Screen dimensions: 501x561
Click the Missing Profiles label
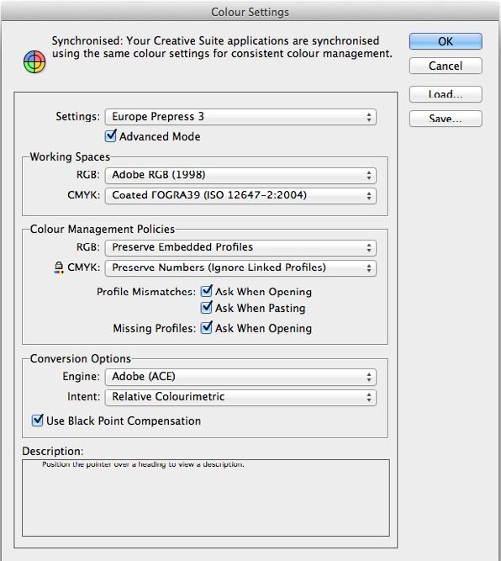(x=154, y=328)
